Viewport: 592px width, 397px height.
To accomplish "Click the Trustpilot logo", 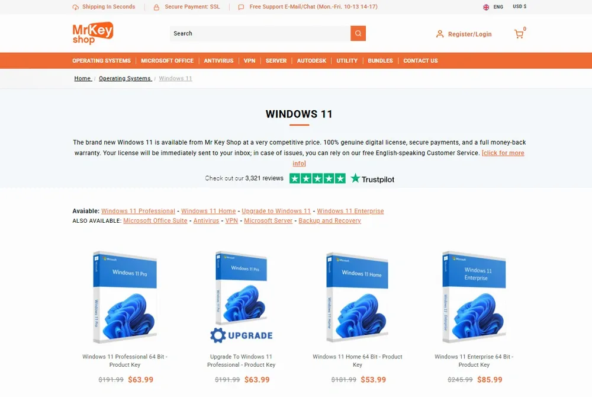I will click(x=372, y=179).
